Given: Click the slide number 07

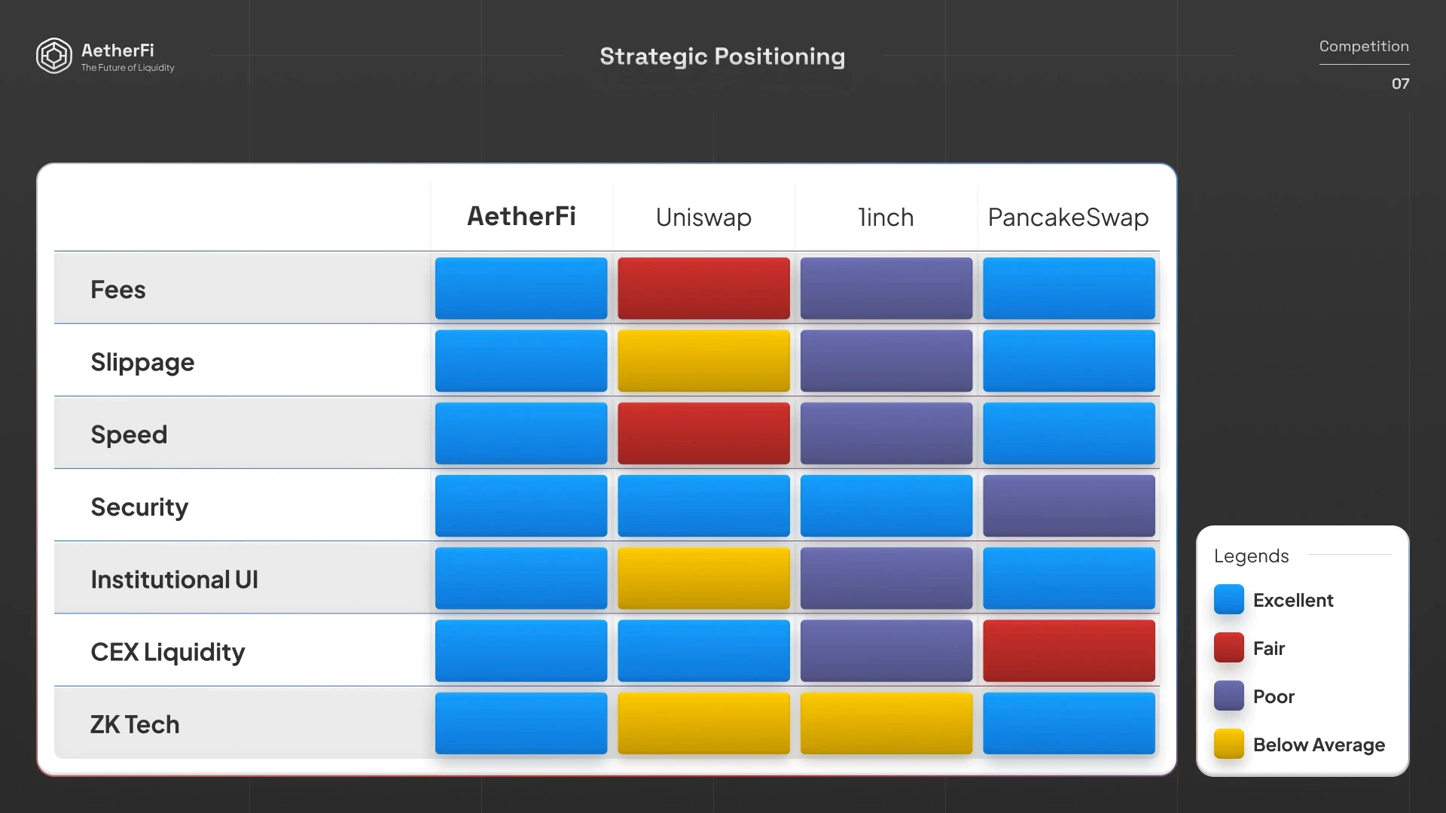Looking at the screenshot, I should pos(1400,84).
